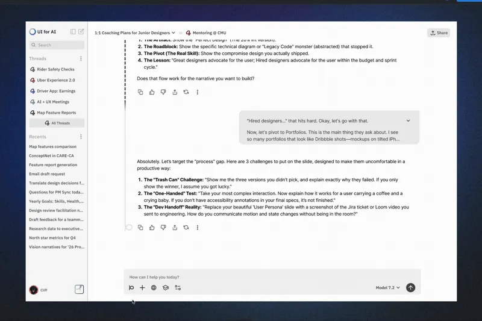Image resolution: width=482 pixels, height=321 pixels.
Task: Open the AI + UX Meetings thread
Action: pyautogui.click(x=57, y=102)
